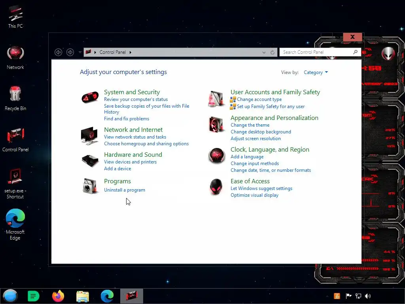Open the Programs heading link
This screenshot has width=405, height=304.
pyautogui.click(x=117, y=181)
